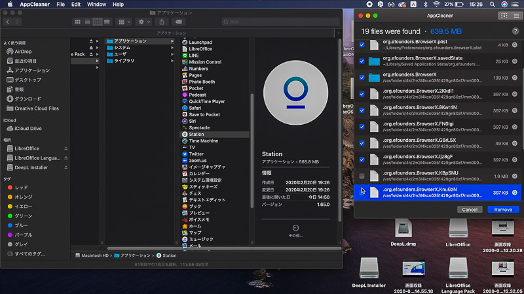Uncheck org.efounders.BrowserX.plist checkbox

click(x=362, y=44)
